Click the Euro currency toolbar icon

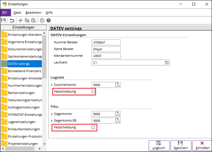pos(42,21)
